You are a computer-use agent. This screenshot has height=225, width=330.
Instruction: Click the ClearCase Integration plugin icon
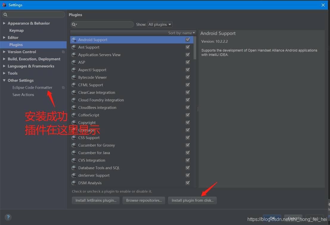74,93
